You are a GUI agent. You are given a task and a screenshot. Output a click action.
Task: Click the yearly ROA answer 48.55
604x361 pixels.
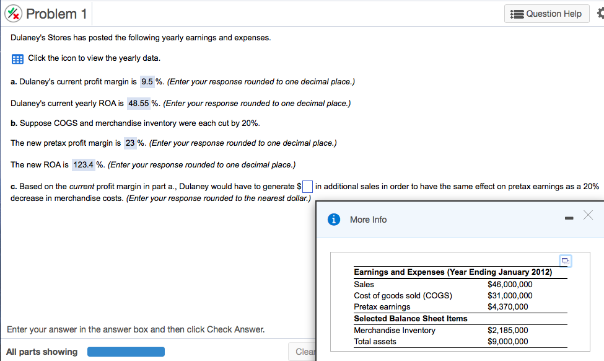tap(139, 104)
